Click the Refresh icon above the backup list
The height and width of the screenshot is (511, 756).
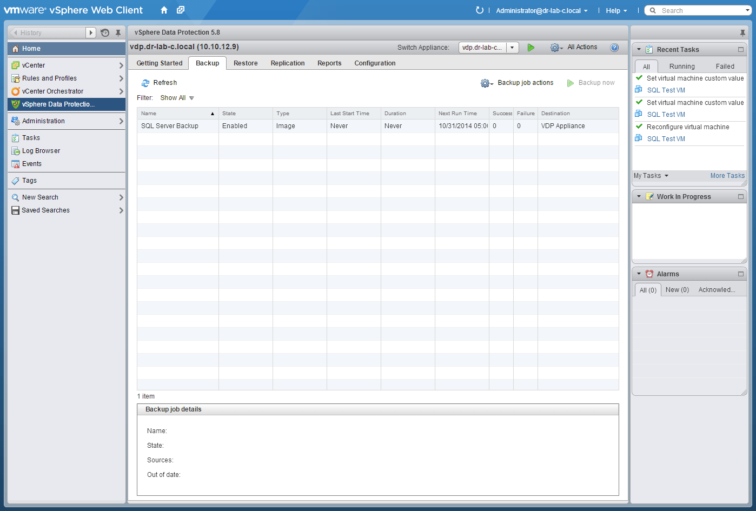[x=145, y=82]
